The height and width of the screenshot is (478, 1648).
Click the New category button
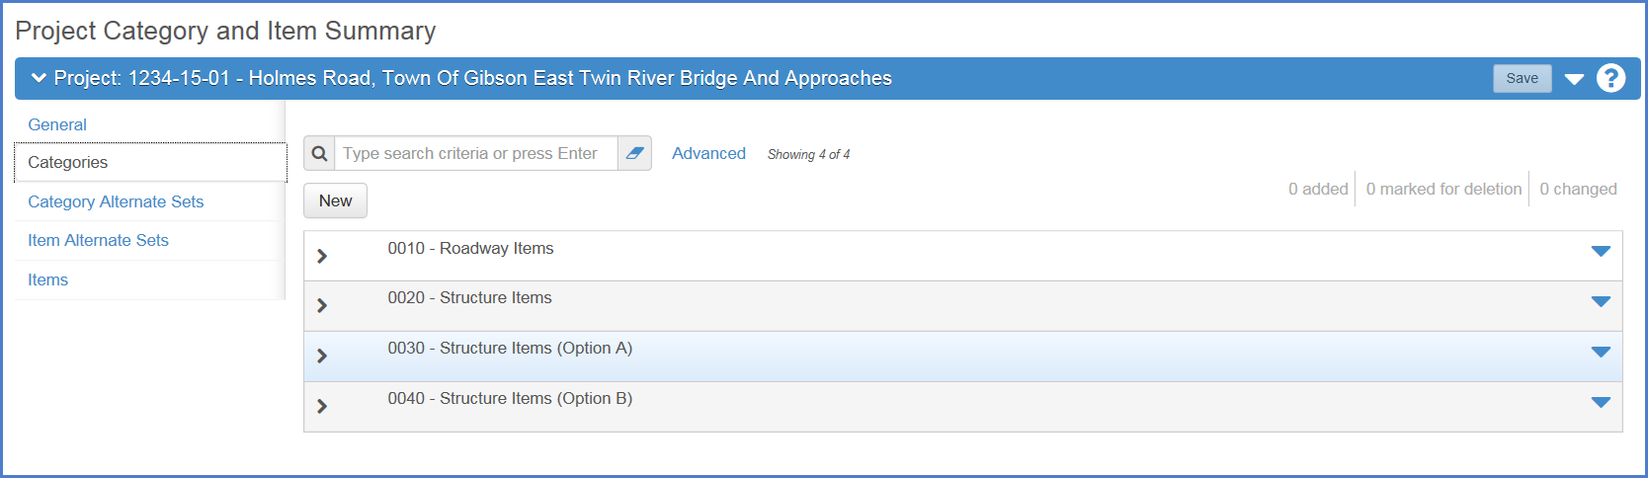[335, 200]
